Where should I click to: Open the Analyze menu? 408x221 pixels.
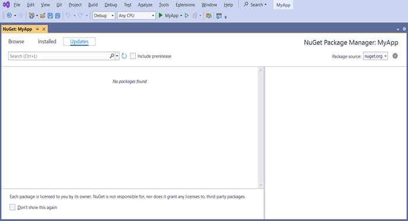click(x=145, y=5)
